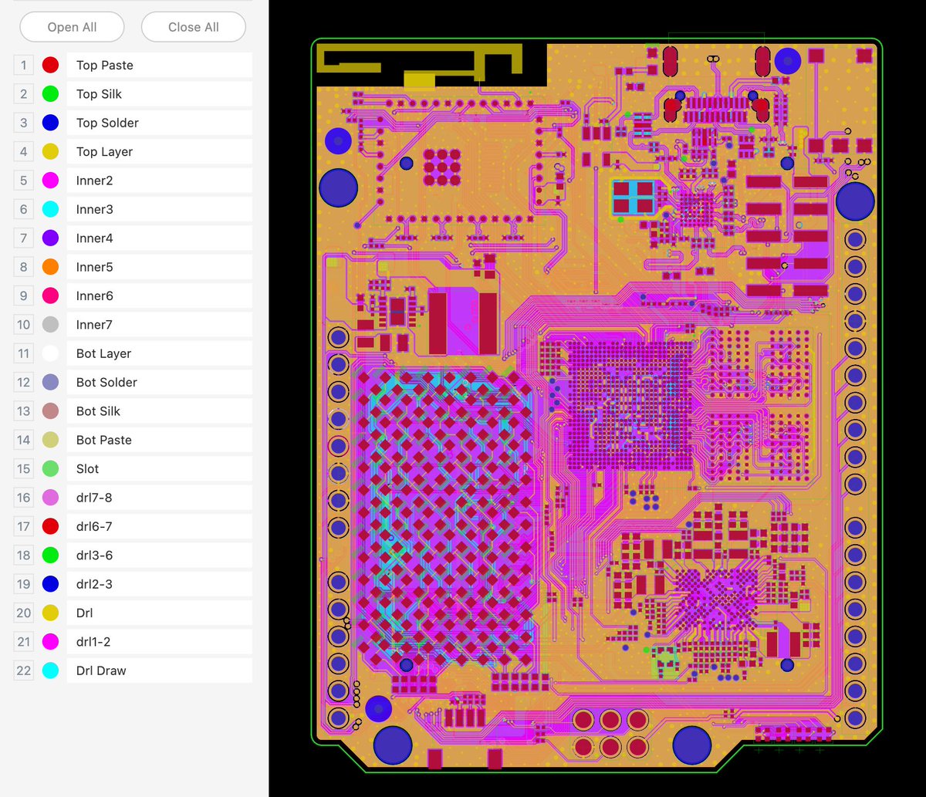Image resolution: width=926 pixels, height=797 pixels.
Task: Select the drl3-6 layer row
Action: click(x=160, y=555)
